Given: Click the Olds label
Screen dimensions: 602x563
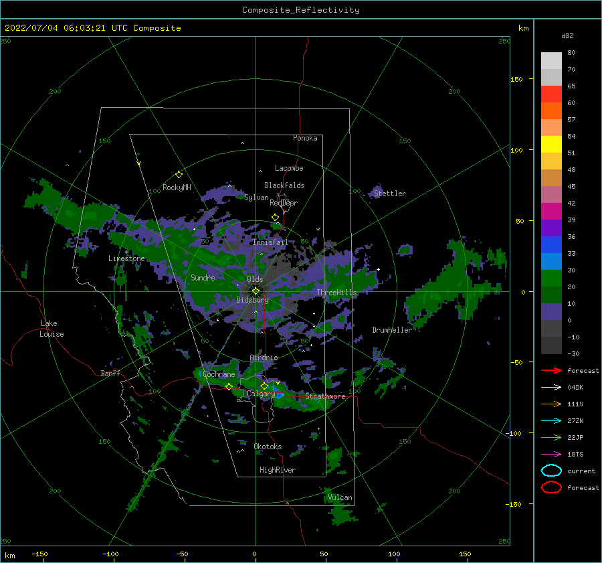Looking at the screenshot, I should click(x=255, y=279).
